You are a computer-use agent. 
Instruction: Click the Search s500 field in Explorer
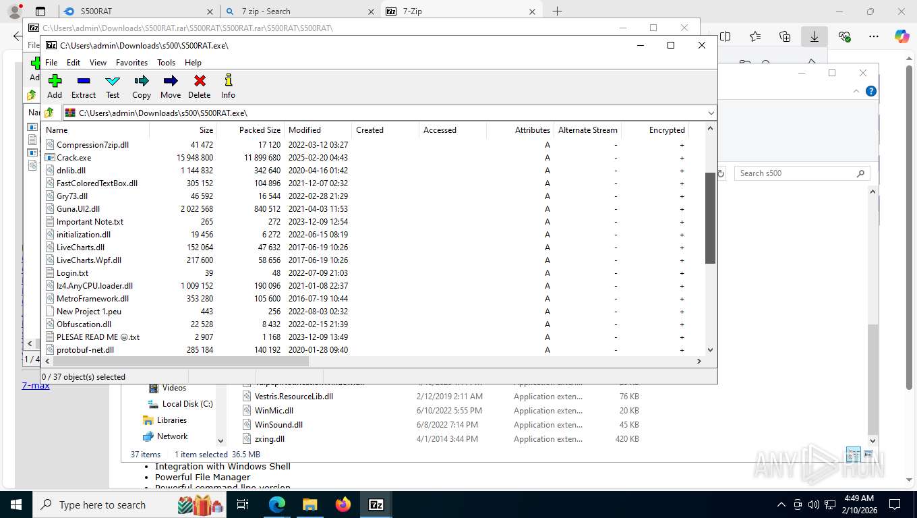pos(802,173)
